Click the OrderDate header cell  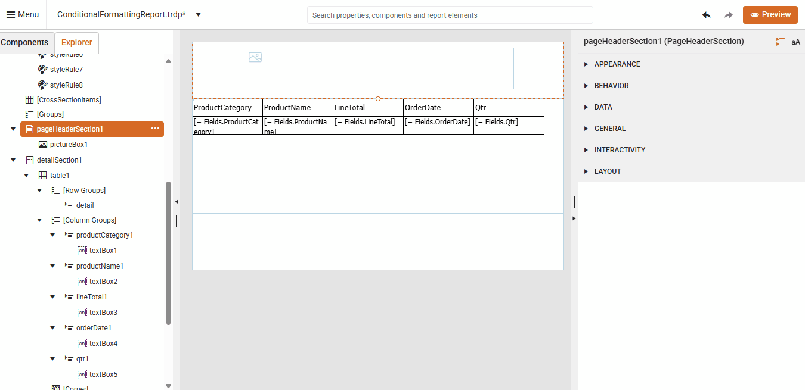tap(438, 108)
